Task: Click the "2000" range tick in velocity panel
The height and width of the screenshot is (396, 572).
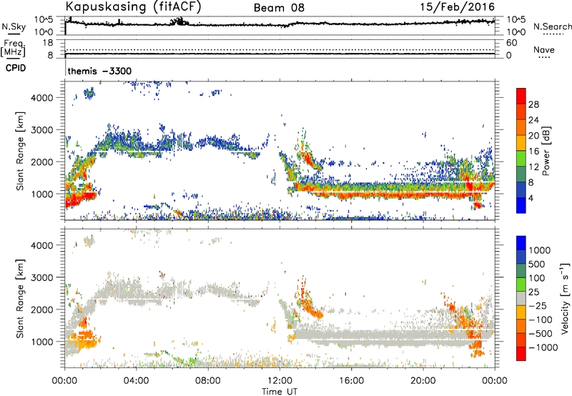Action: [41, 310]
